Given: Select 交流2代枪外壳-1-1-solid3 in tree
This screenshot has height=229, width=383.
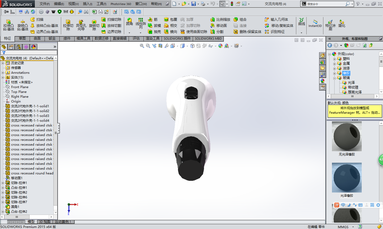Looking at the screenshot, I should pos(30,116).
